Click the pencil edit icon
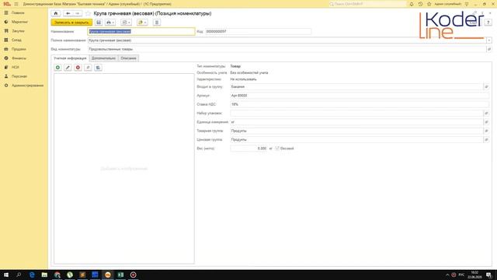 pyautogui.click(x=68, y=68)
